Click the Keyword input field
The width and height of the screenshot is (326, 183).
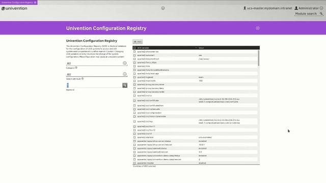coord(94,85)
